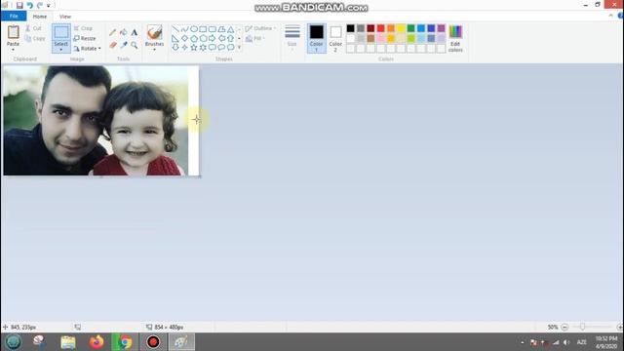The height and width of the screenshot is (351, 624).
Task: Choose the Line shape
Action: (175, 29)
